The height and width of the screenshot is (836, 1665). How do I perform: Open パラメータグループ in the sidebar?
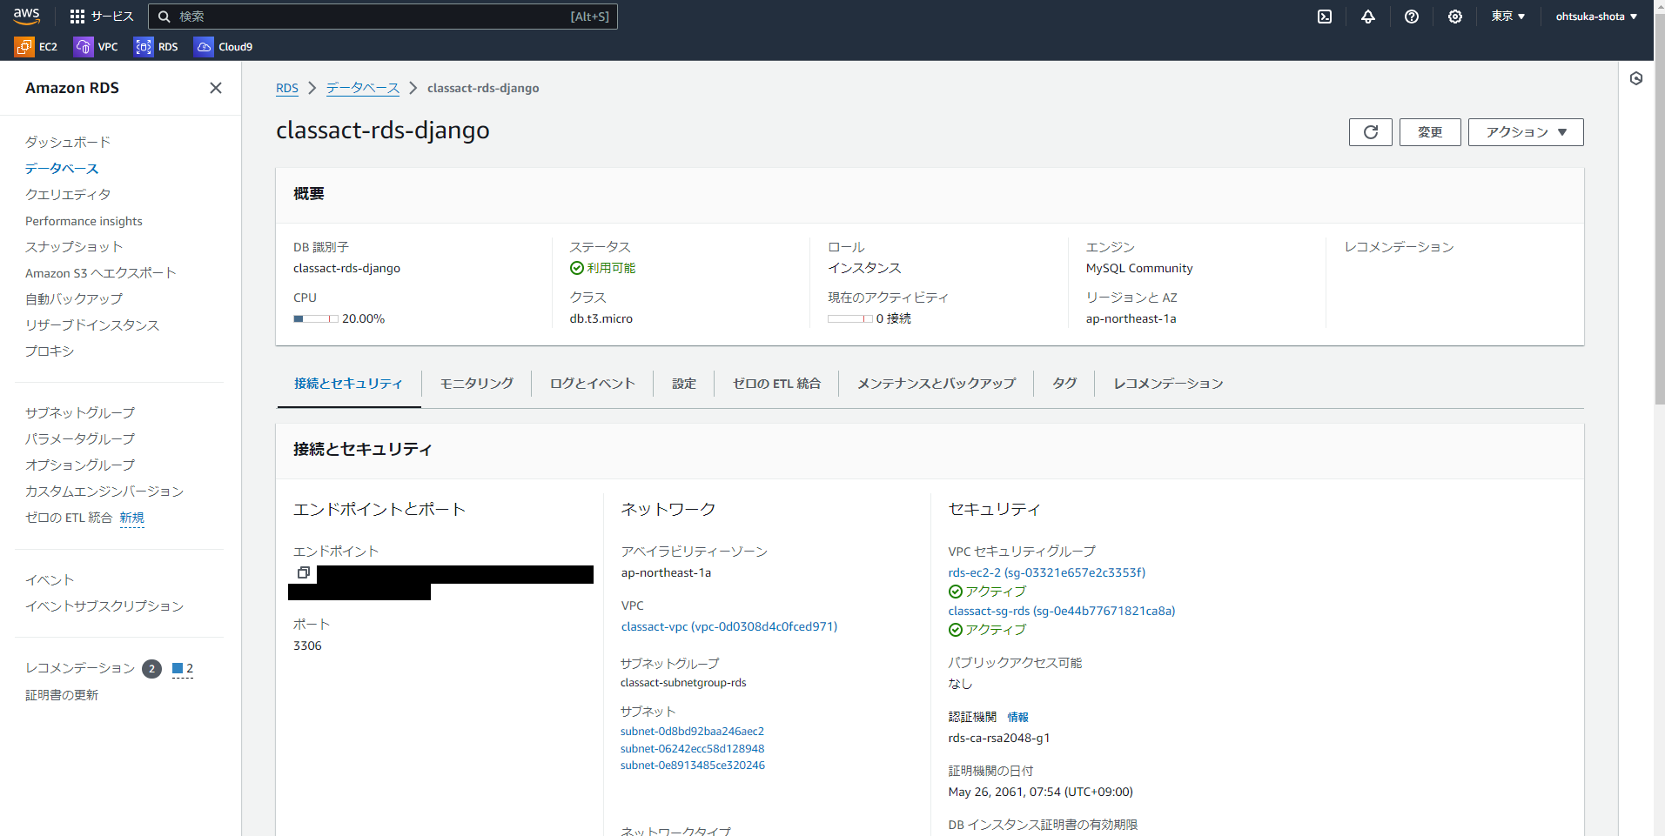click(80, 438)
